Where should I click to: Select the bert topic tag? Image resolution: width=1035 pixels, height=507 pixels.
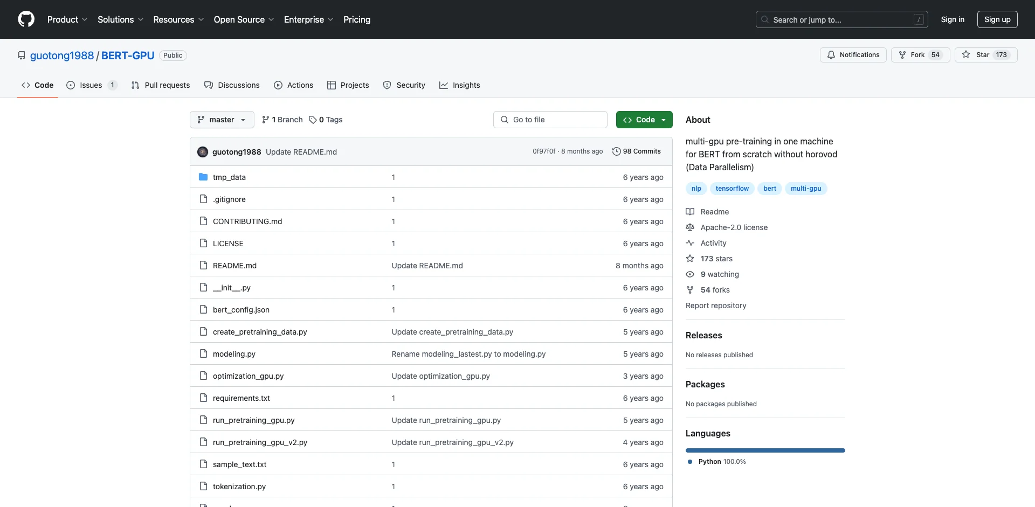click(770, 189)
